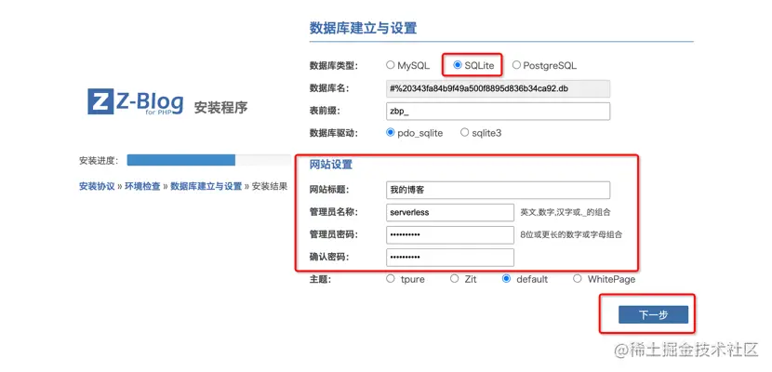
Task: Click the 数据库建立与设置 page heading
Action: click(363, 28)
